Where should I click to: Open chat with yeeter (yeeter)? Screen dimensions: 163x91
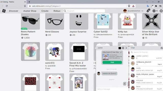point(146,57)
